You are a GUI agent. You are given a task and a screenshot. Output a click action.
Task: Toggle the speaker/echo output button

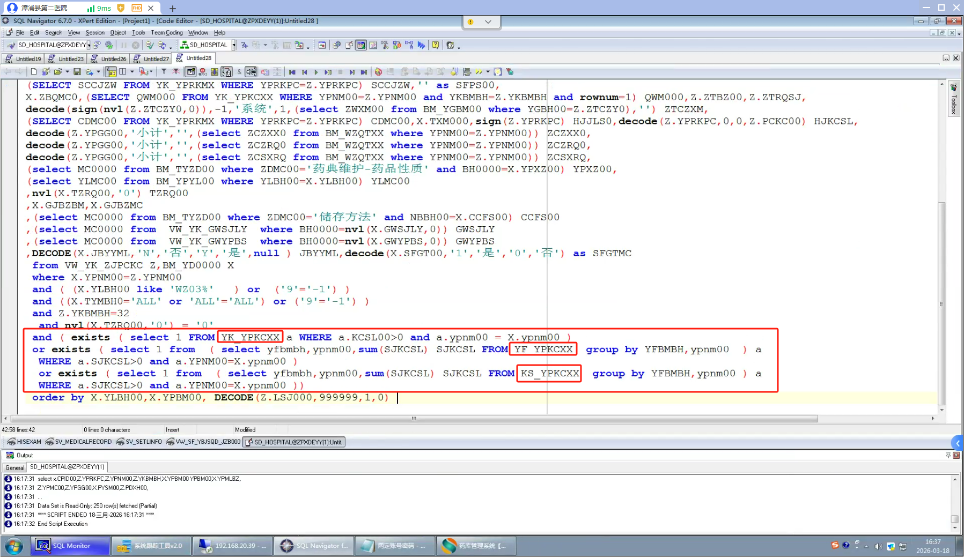point(251,72)
